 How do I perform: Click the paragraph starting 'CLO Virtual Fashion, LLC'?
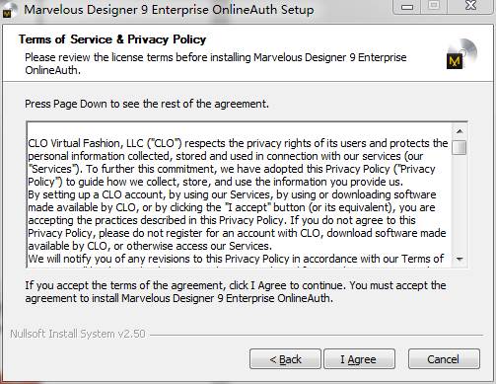click(238, 163)
